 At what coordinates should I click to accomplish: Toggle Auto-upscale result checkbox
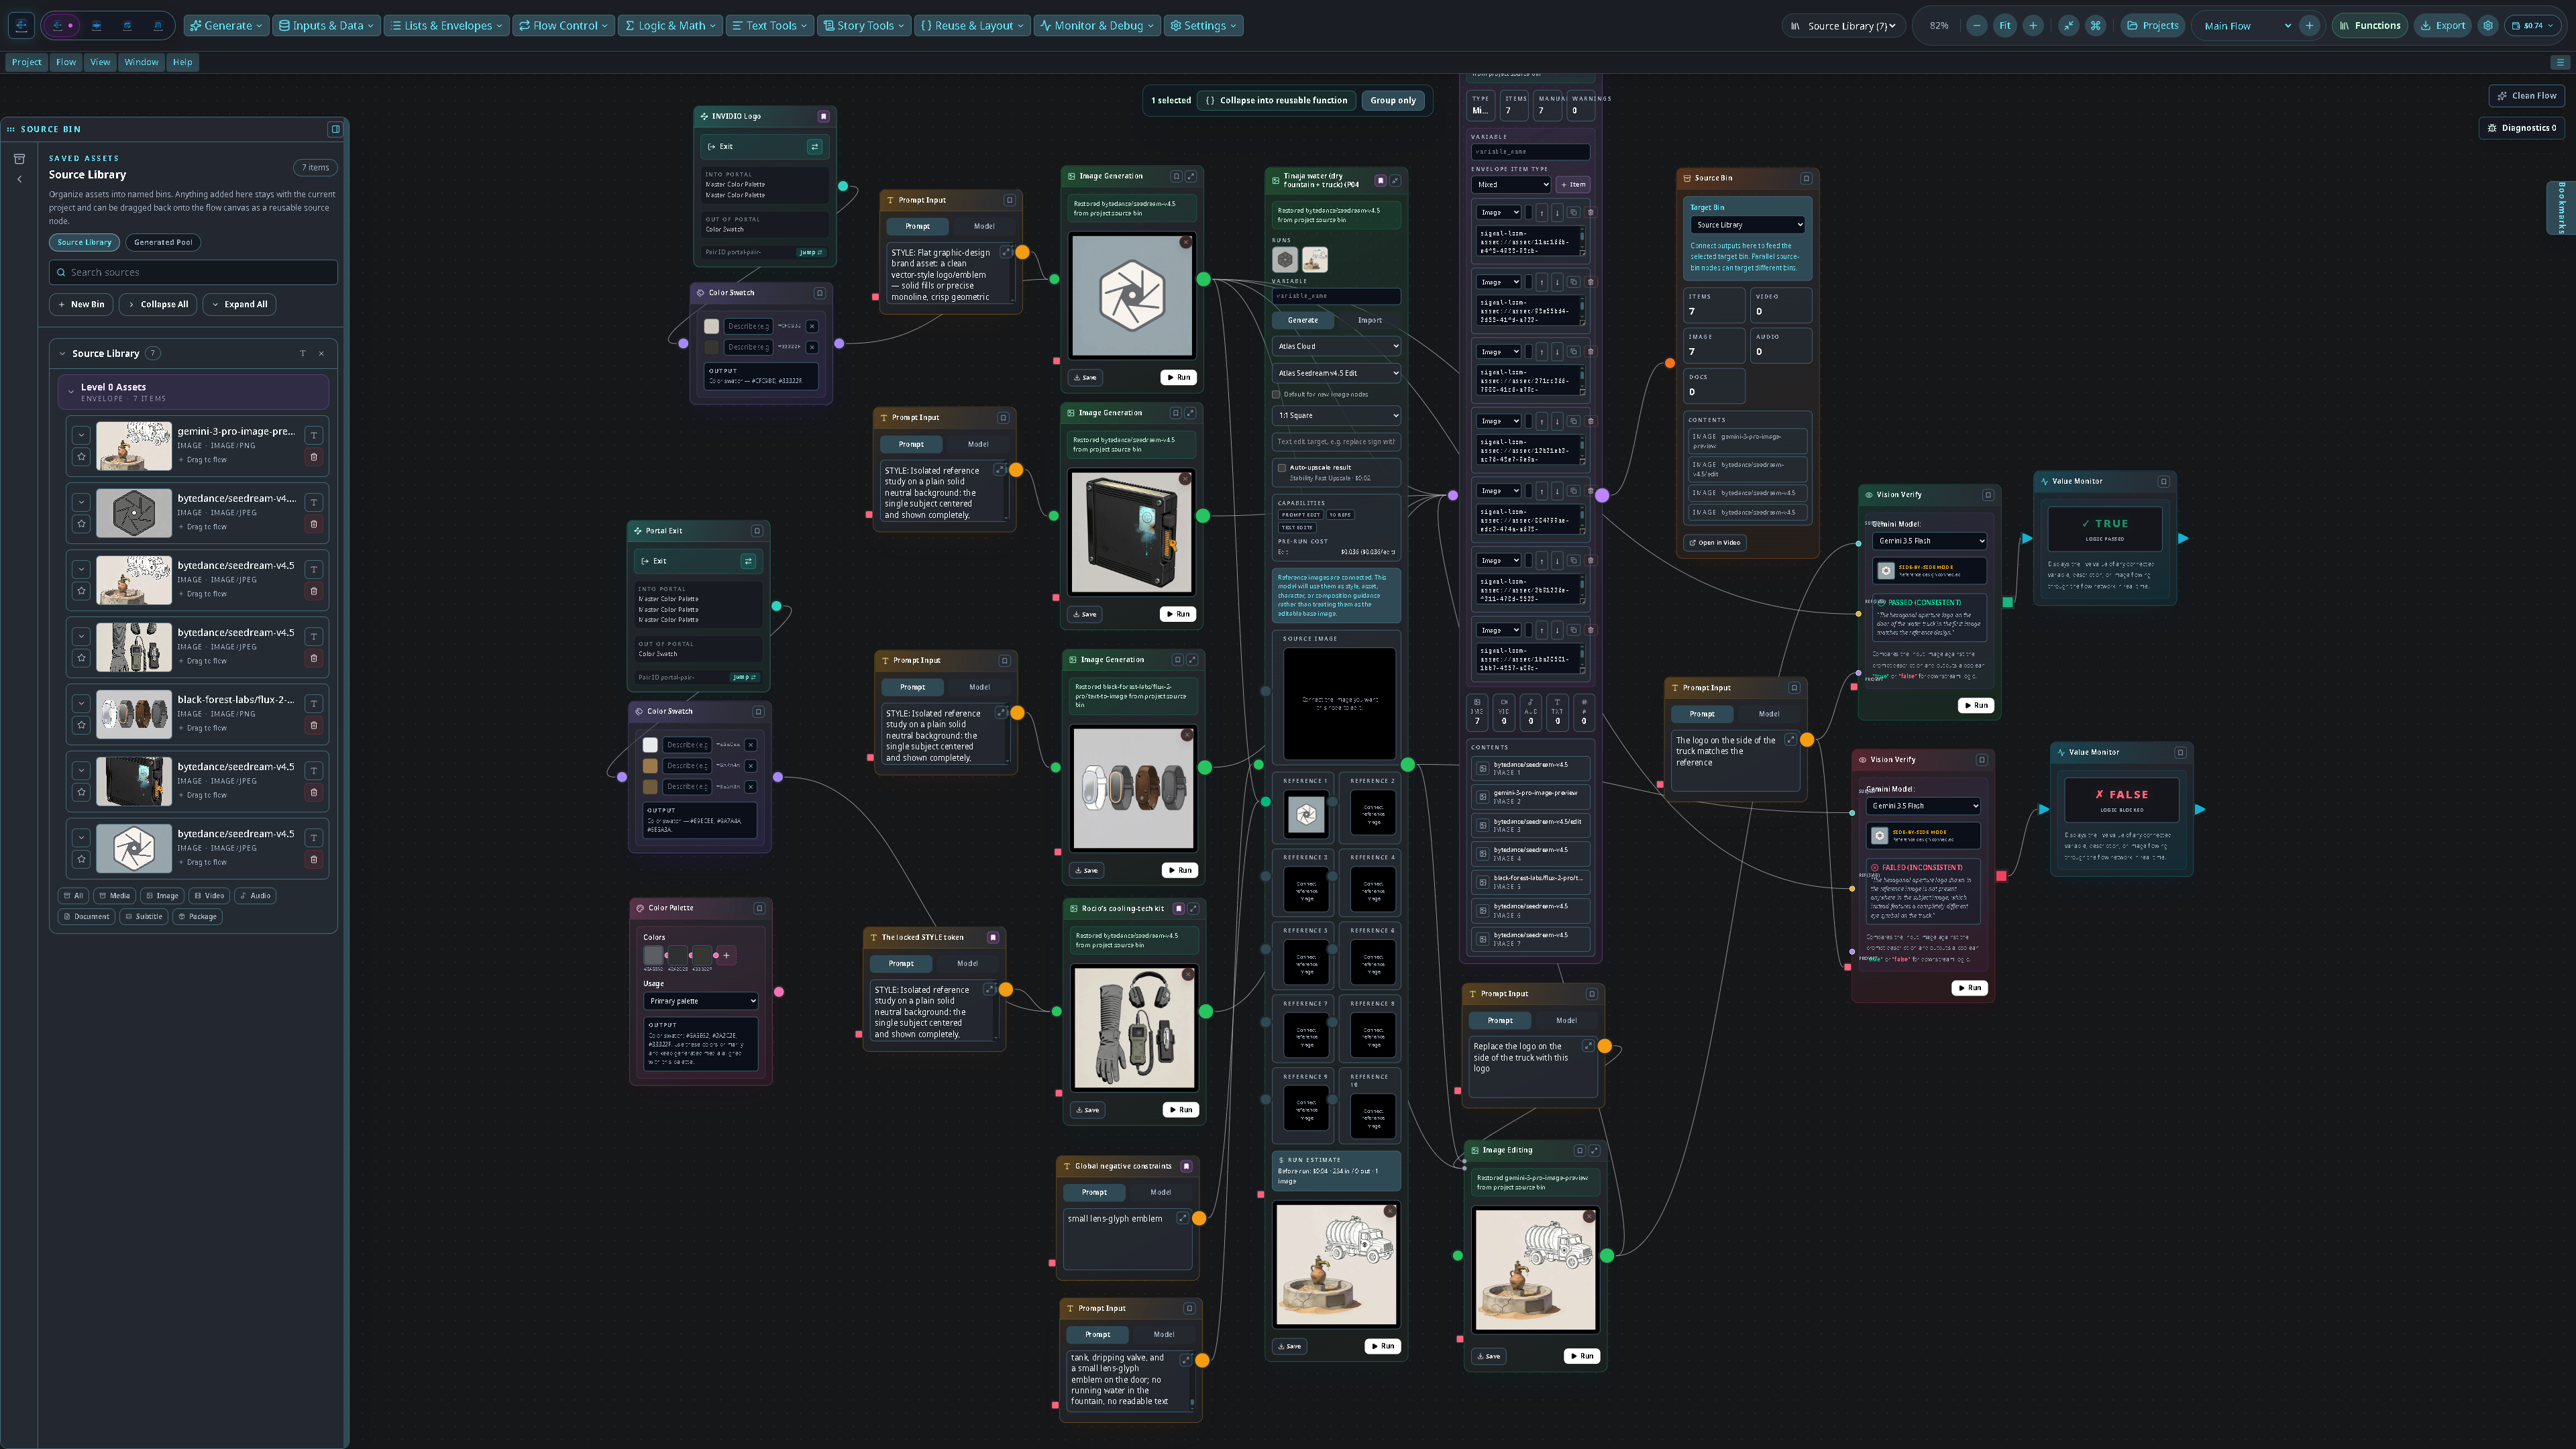(1282, 468)
